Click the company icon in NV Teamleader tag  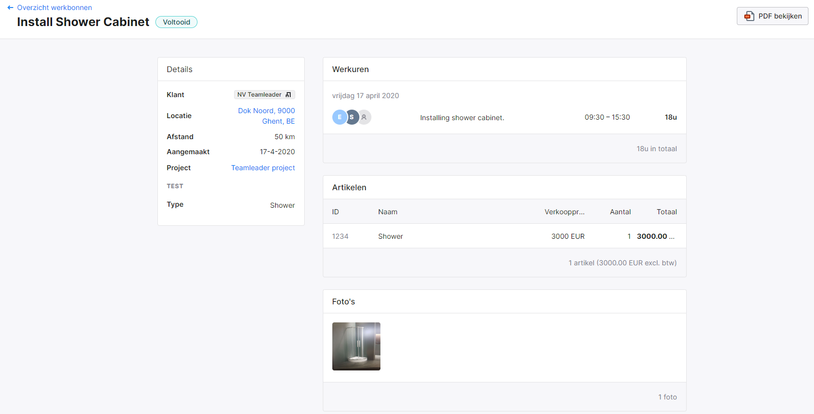click(x=288, y=95)
